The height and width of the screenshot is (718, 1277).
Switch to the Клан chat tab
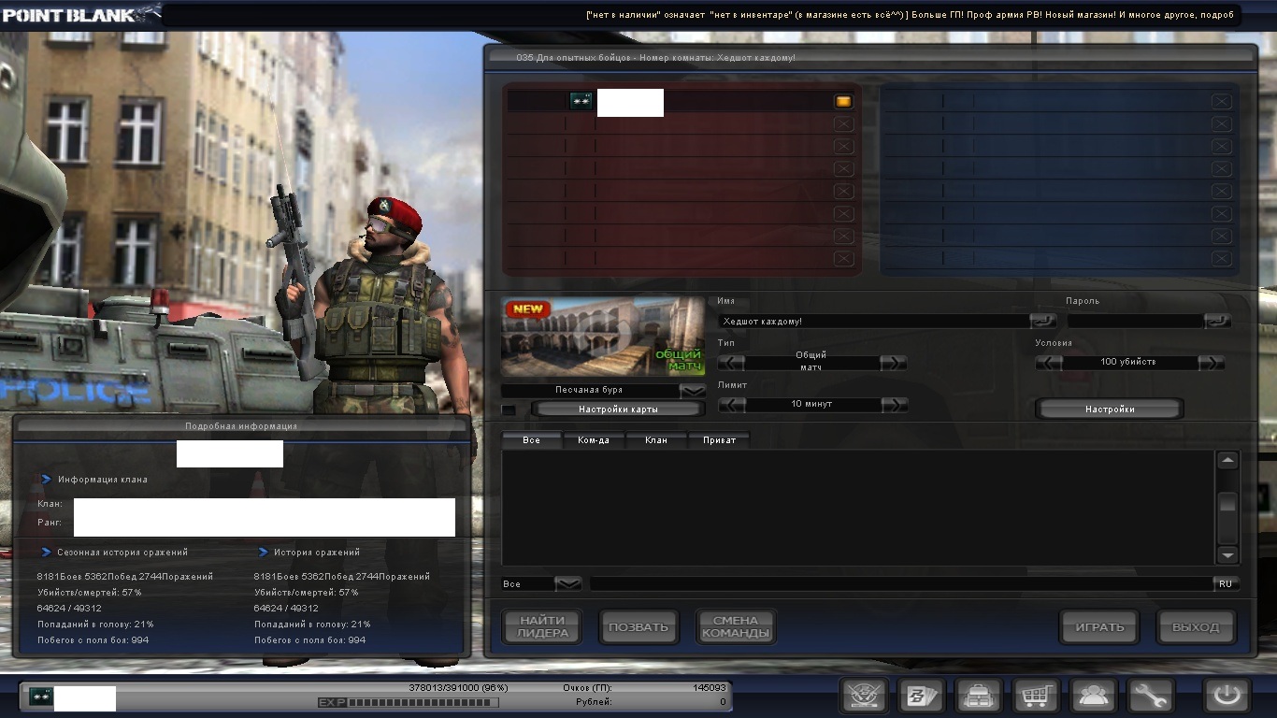[656, 439]
